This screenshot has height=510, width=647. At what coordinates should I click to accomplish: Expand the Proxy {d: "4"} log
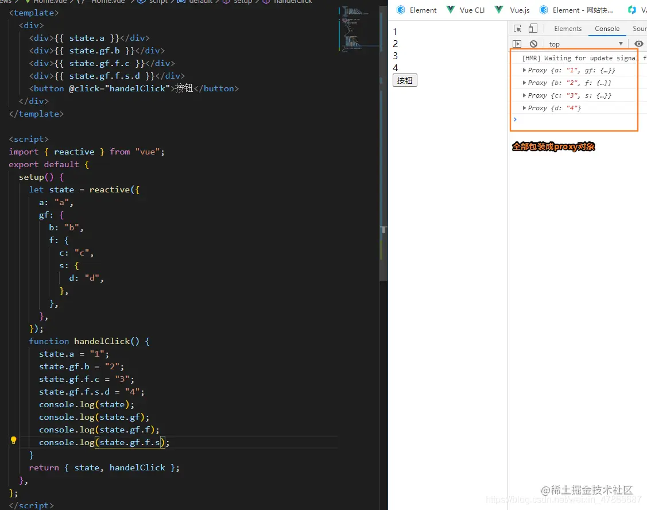(524, 108)
